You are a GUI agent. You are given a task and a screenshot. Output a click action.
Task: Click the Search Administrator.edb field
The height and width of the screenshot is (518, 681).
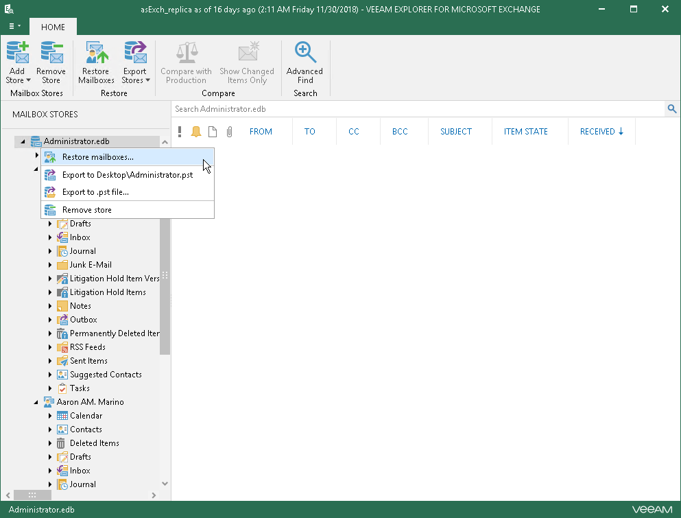tap(418, 109)
